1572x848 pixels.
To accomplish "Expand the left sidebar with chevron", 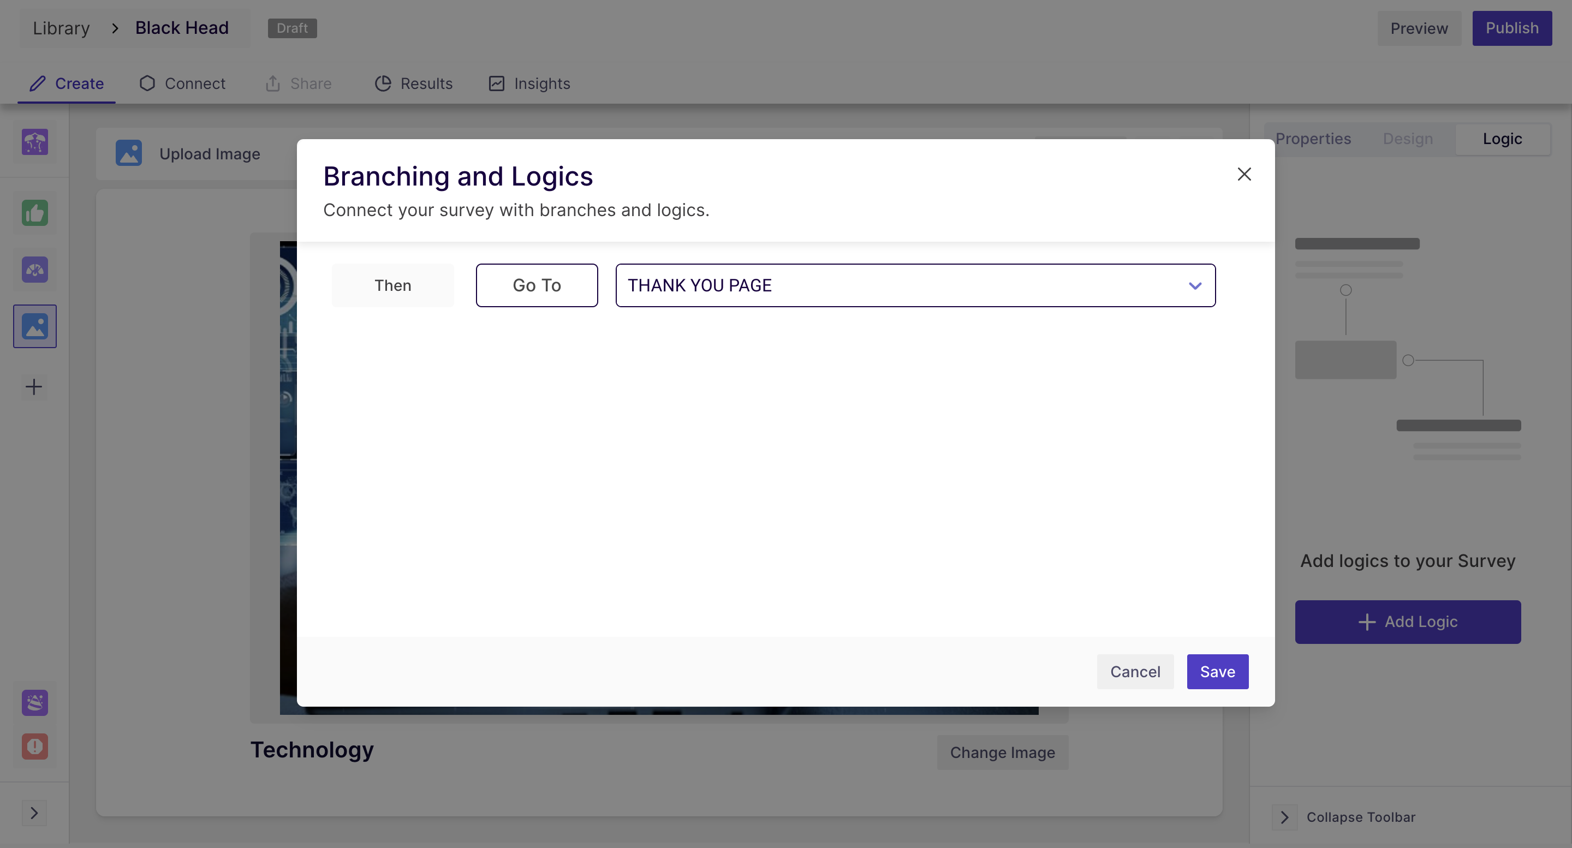I will coord(34,813).
